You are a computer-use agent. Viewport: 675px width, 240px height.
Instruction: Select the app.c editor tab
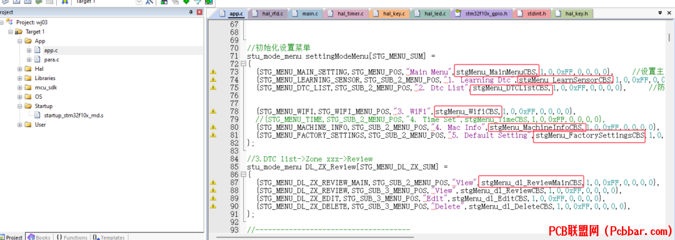click(230, 14)
